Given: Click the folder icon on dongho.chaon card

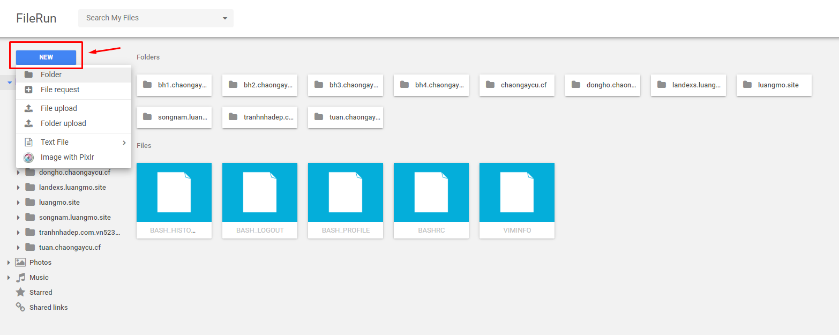Looking at the screenshot, I should tap(576, 85).
